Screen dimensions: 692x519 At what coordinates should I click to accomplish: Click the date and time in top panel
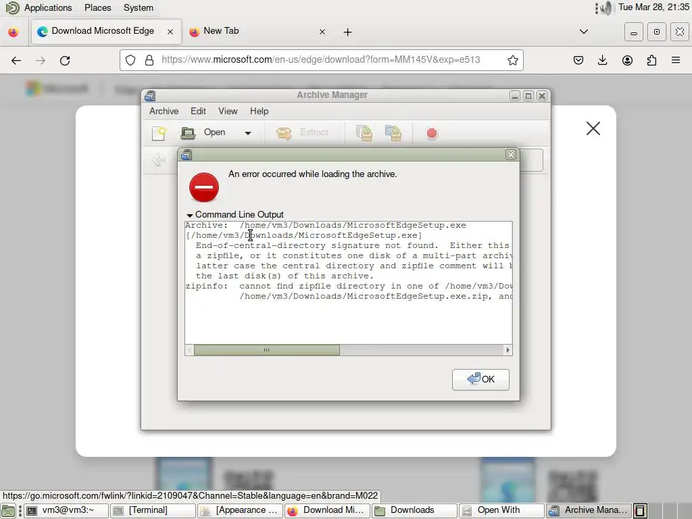pos(653,7)
